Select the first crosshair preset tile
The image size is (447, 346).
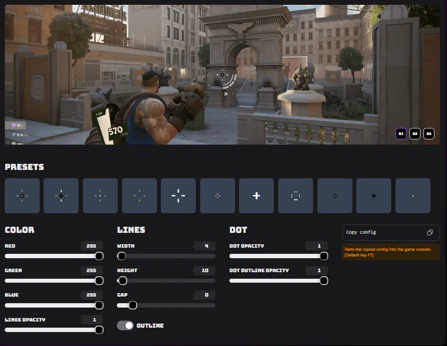click(22, 196)
